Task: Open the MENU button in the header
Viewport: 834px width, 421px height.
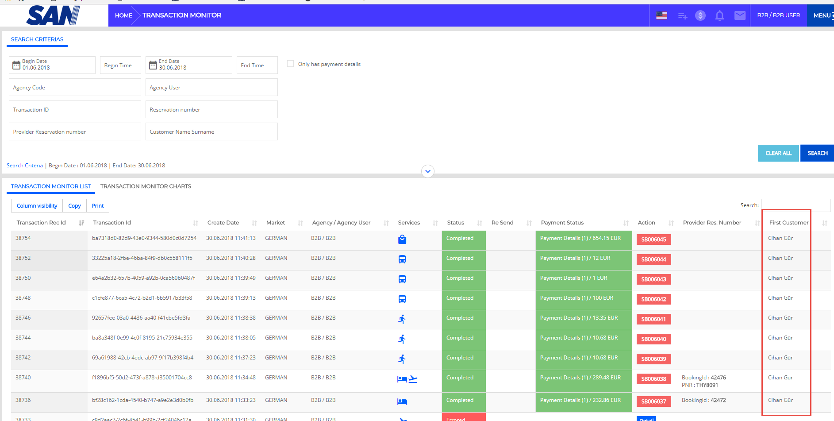Action: (x=821, y=15)
